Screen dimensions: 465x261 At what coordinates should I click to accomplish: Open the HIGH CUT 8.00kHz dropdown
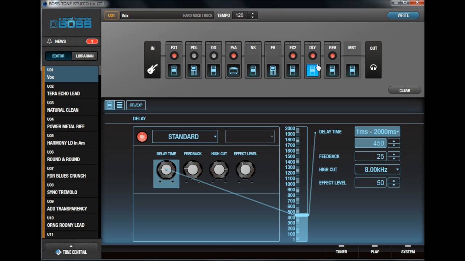pyautogui.click(x=377, y=169)
